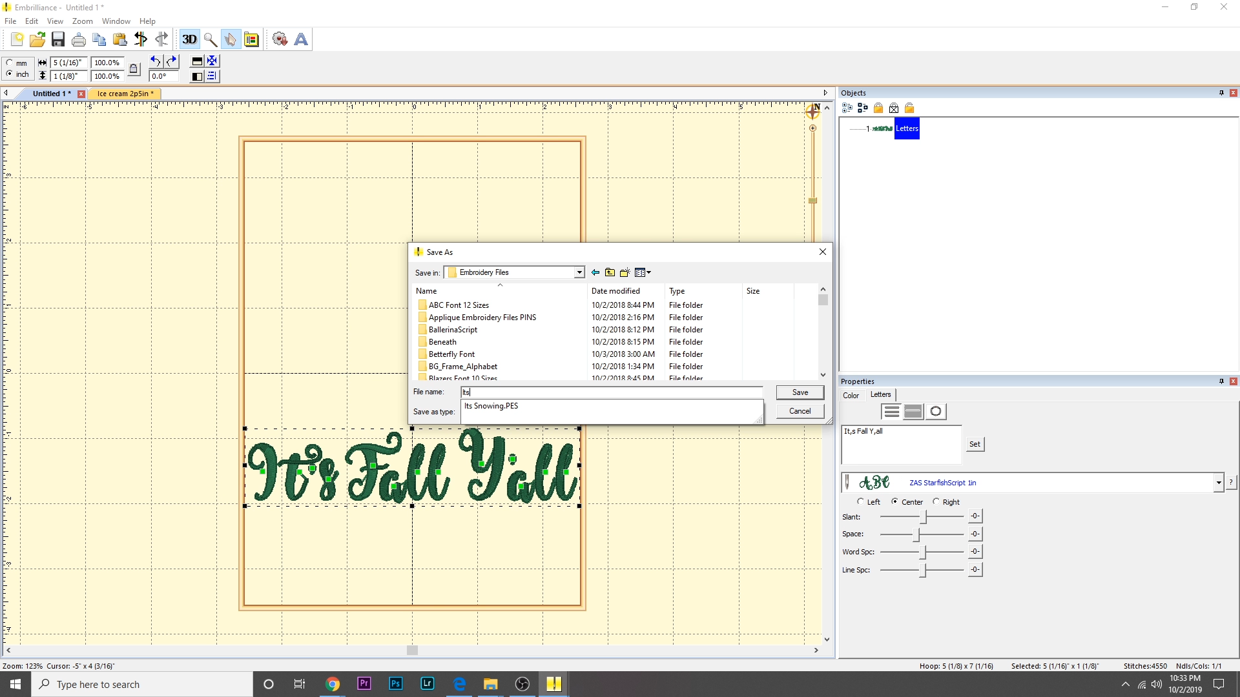Select the Lettering tool (blue A)

pyautogui.click(x=300, y=39)
